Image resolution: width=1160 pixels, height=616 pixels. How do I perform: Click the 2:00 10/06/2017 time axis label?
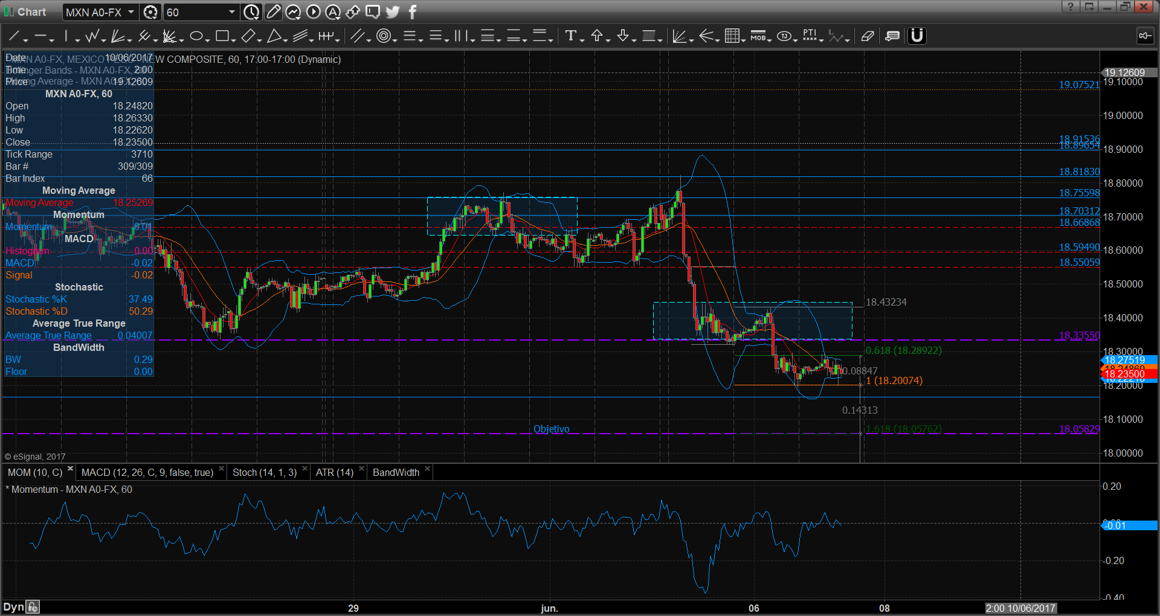coord(1020,608)
